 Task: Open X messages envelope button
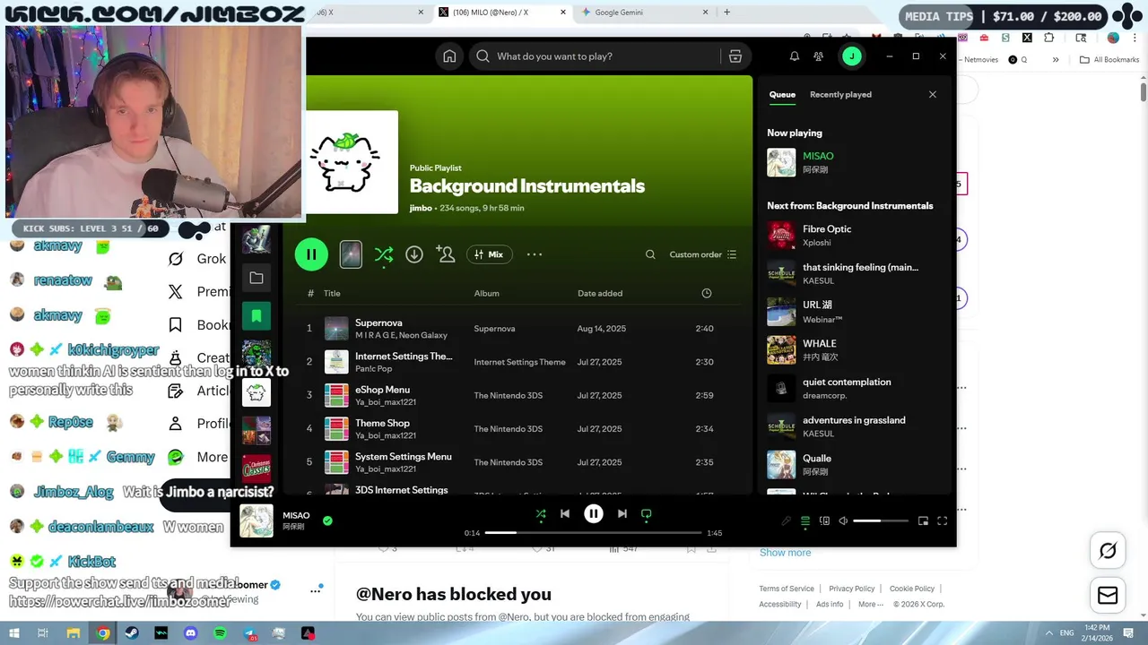pyautogui.click(x=1108, y=596)
